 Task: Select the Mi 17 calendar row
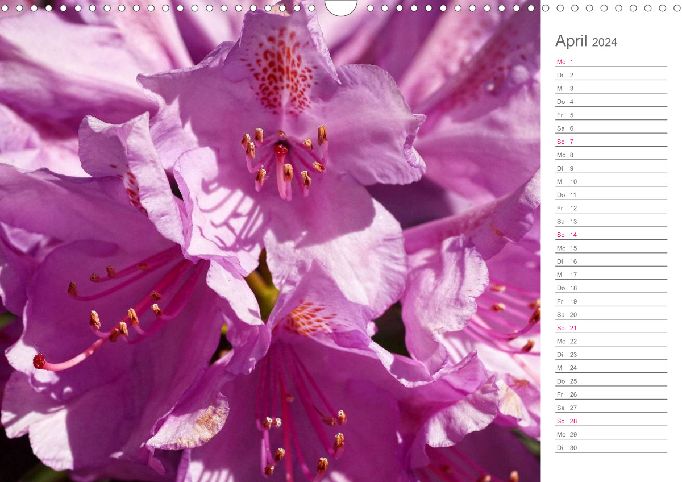(611, 275)
